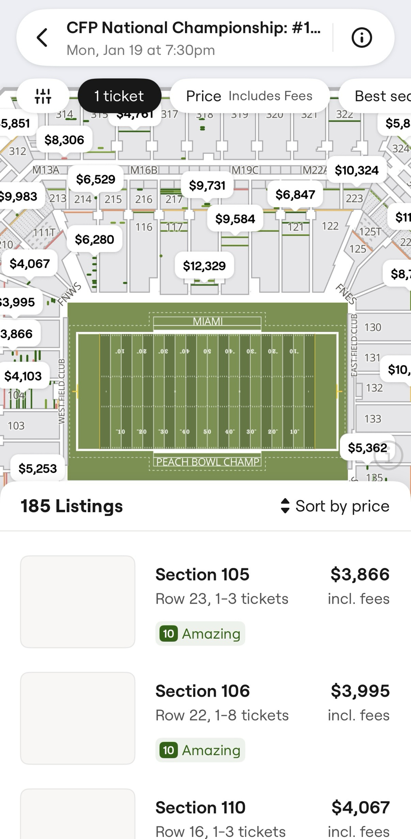
Task: View Section 106 seat view thumbnail
Action: (x=78, y=718)
